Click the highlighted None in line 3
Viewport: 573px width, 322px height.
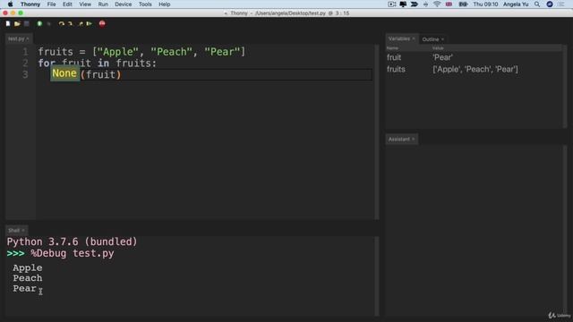coord(64,73)
